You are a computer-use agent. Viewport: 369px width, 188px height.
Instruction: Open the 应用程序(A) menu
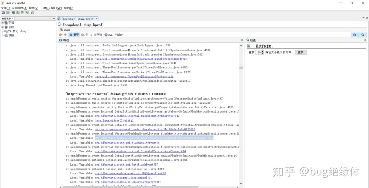pyautogui.click(x=19, y=8)
